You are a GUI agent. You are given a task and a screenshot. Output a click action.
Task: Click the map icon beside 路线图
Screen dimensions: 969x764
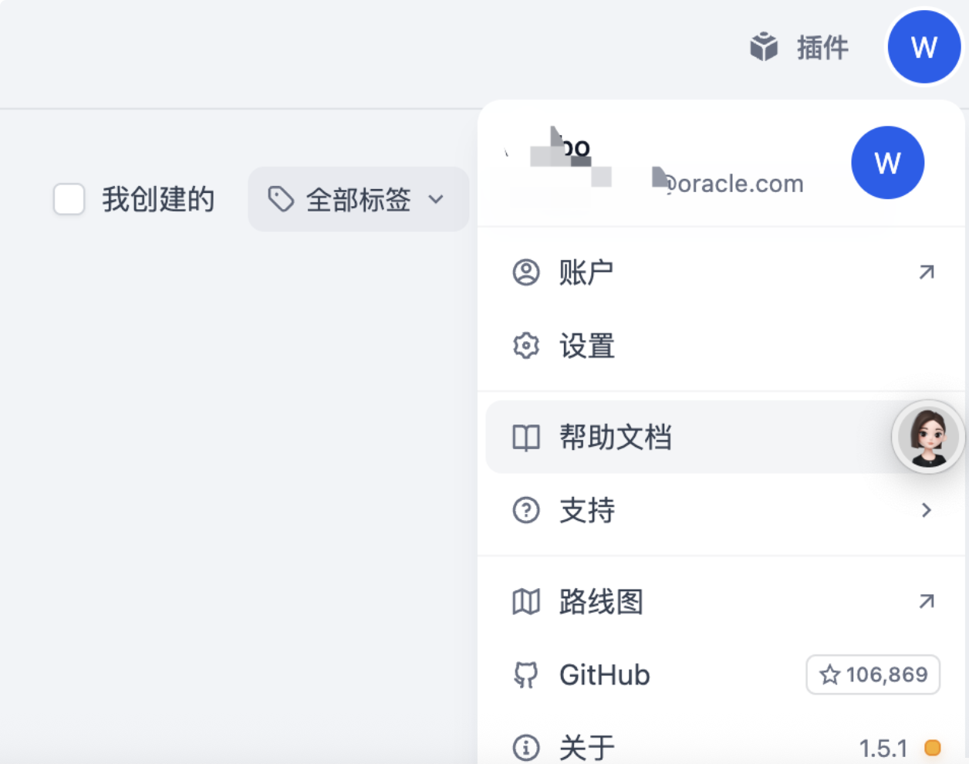[x=525, y=603]
